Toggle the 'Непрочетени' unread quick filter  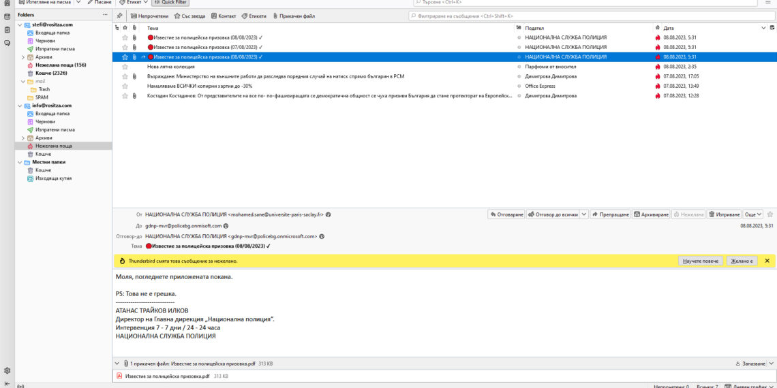pyautogui.click(x=149, y=16)
